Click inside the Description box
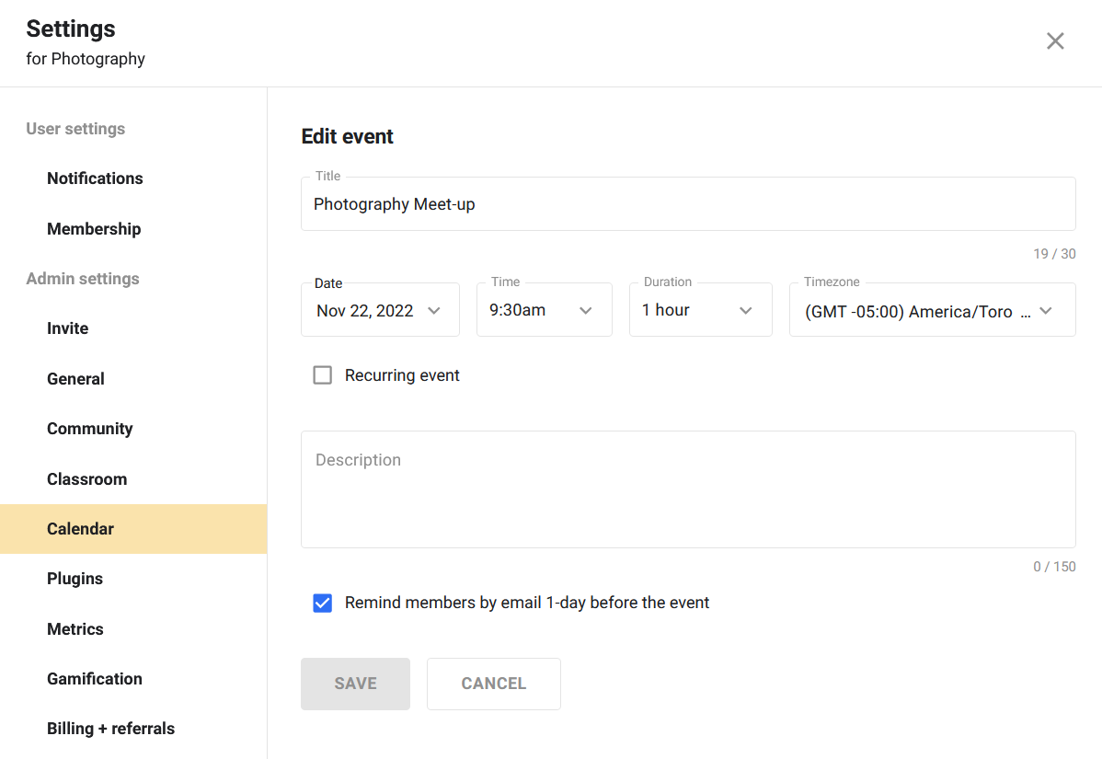Viewport: 1102px width, 759px height. click(688, 488)
